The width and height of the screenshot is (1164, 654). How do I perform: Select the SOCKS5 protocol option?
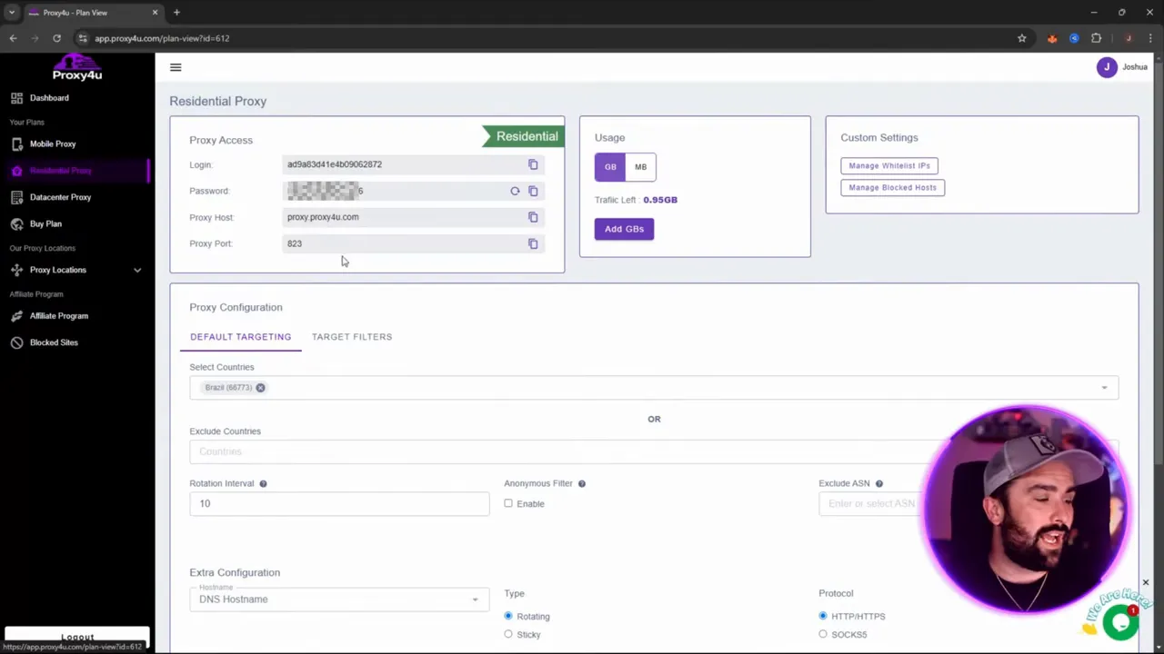click(x=823, y=634)
